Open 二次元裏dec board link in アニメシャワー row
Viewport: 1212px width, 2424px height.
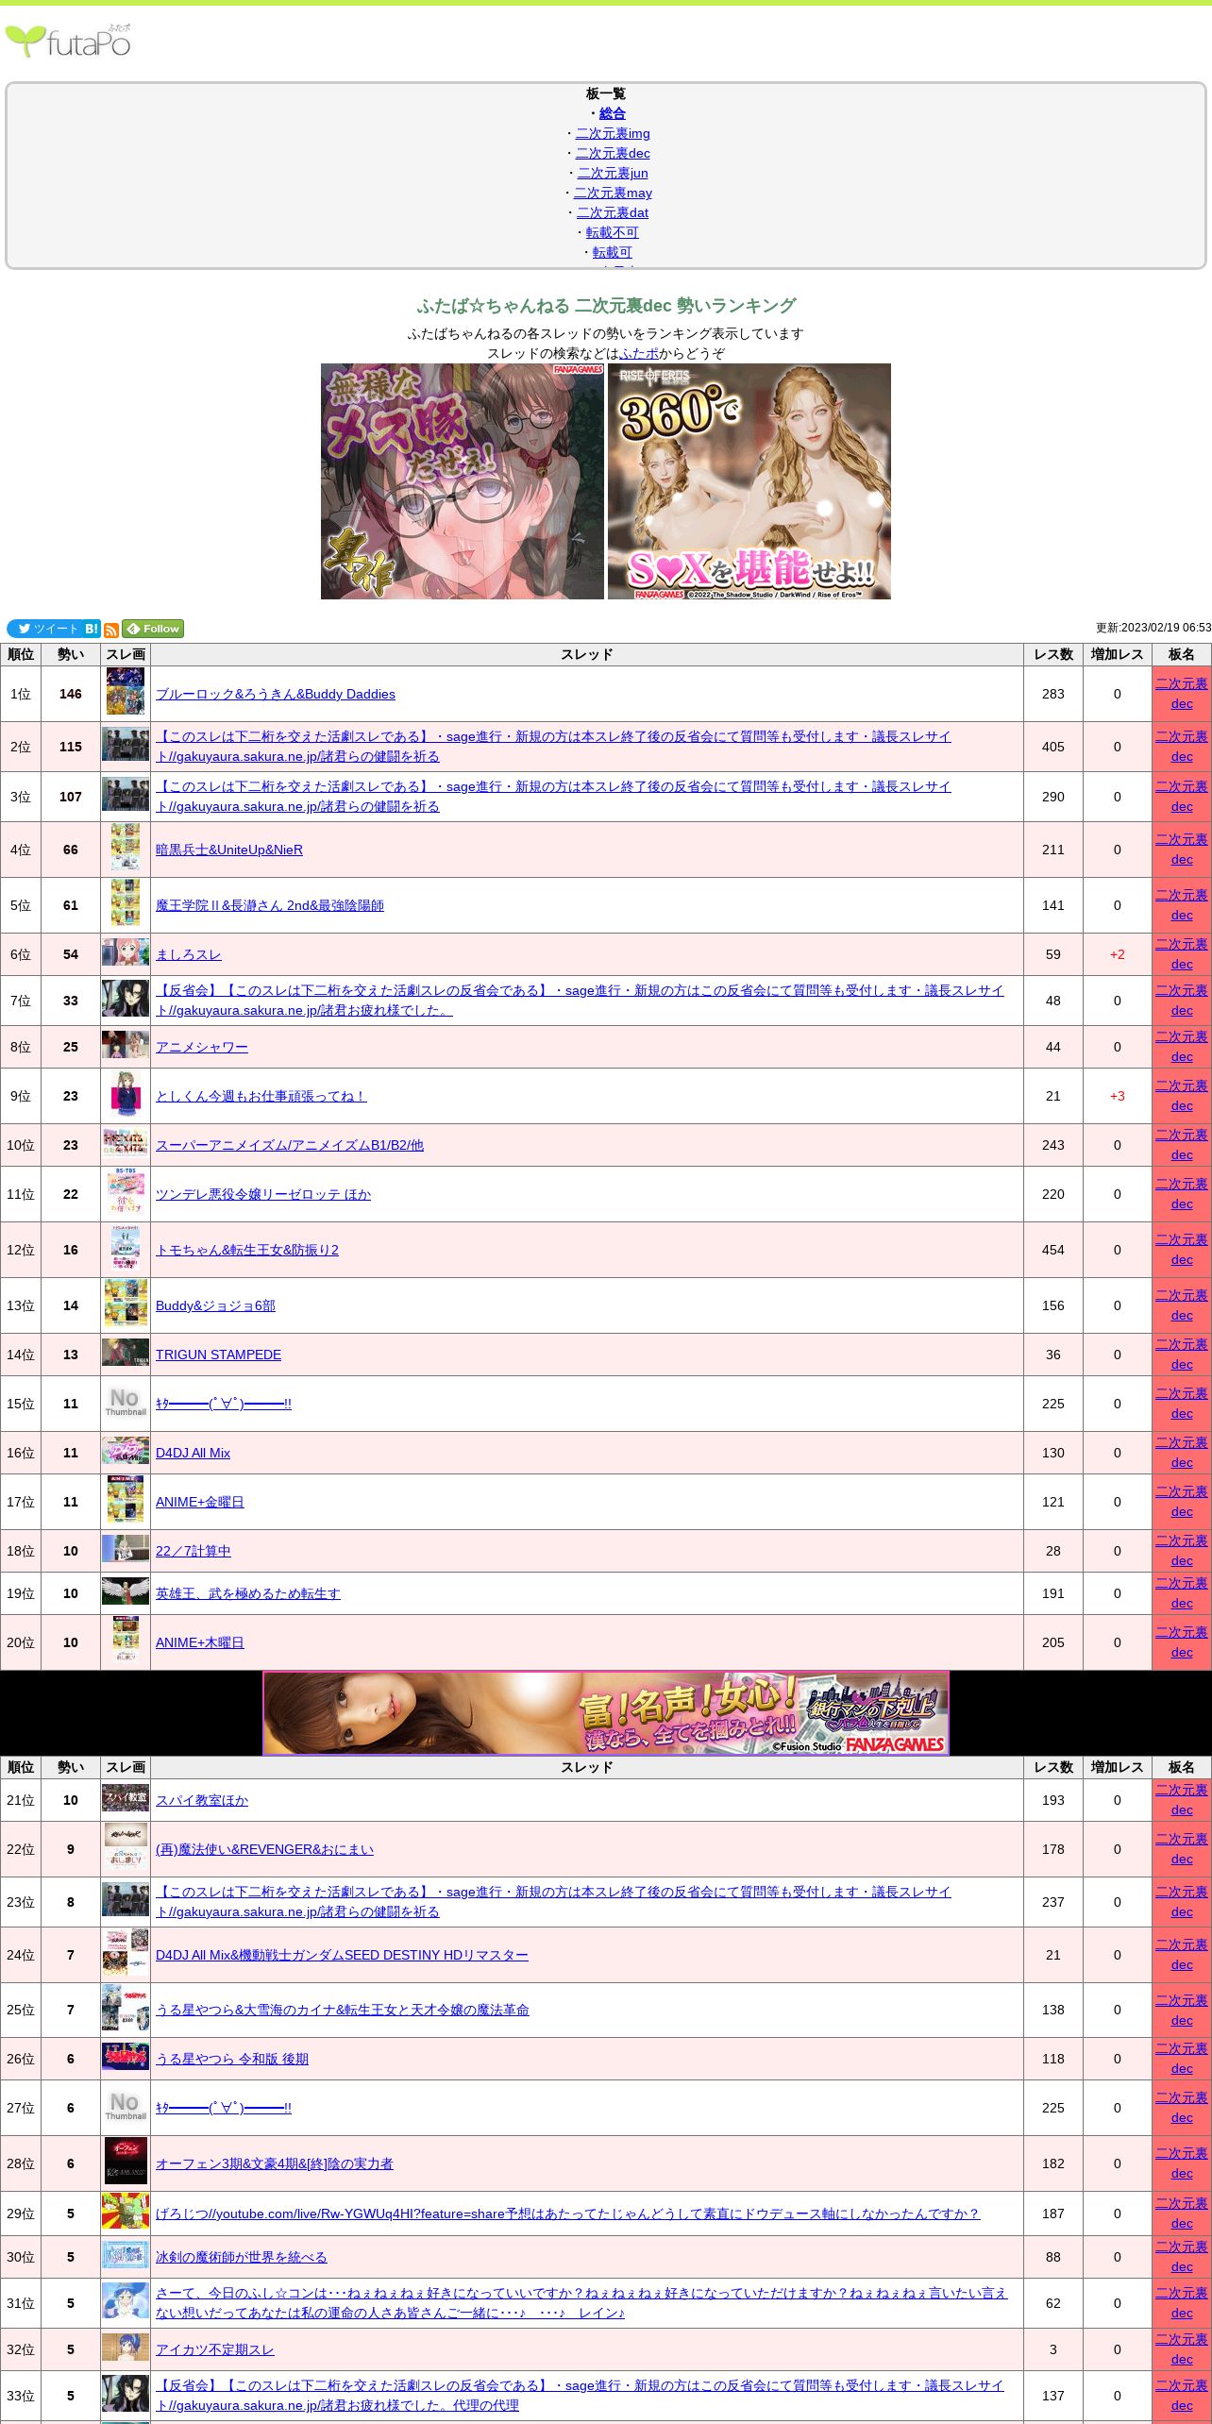pyautogui.click(x=1182, y=1047)
